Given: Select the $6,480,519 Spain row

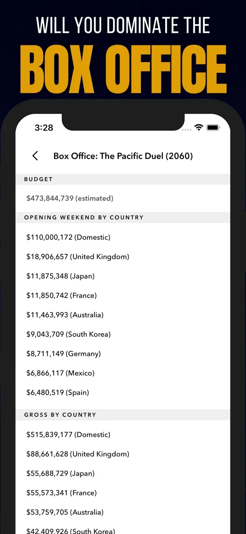Looking at the screenshot, I should 123,392.
